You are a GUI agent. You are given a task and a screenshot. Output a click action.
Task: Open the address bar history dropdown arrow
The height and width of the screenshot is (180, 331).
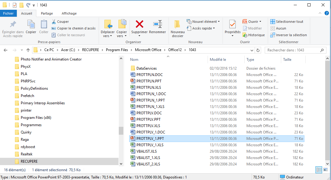[x=252, y=50]
